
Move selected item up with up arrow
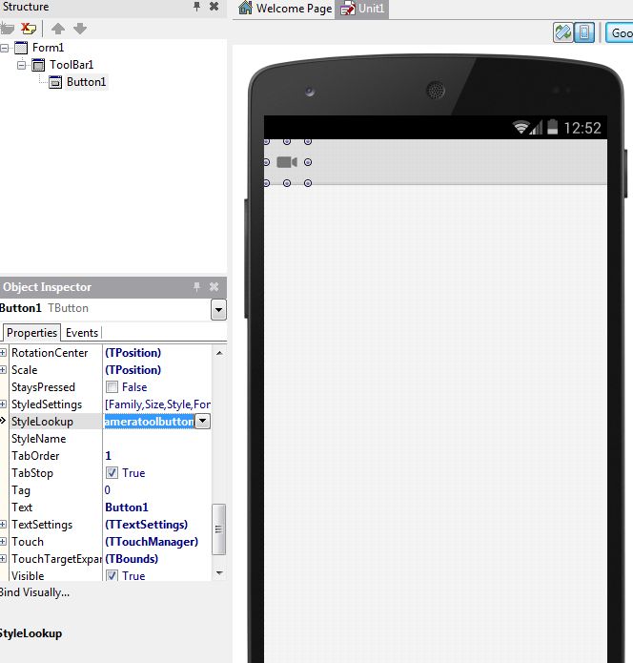pyautogui.click(x=58, y=29)
